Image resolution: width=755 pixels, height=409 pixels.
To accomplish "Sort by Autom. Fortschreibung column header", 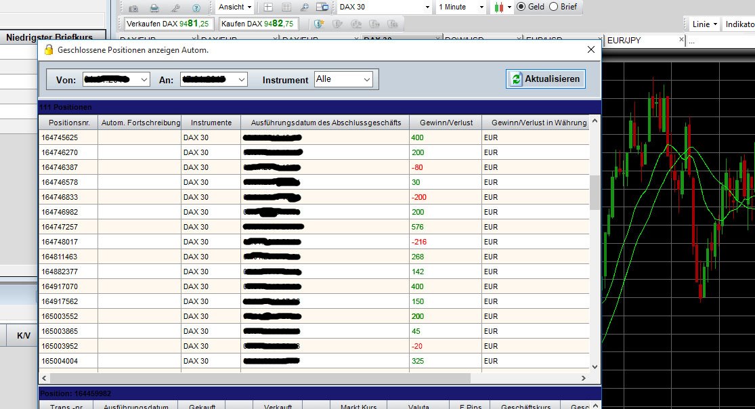I will (x=140, y=123).
